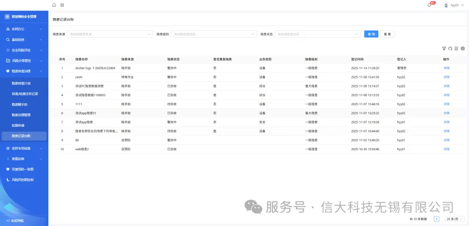Open the 隐患状态 dropdown
469x226 pixels.
click(317, 34)
